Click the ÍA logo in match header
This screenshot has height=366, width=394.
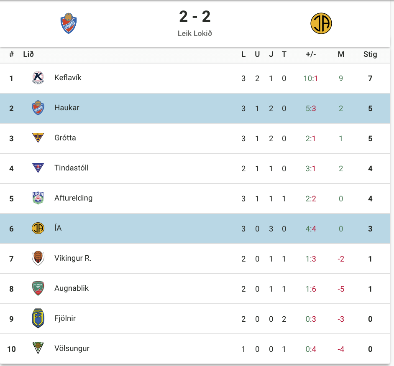point(321,23)
